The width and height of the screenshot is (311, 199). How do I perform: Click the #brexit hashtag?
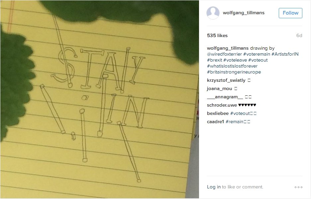[x=214, y=60]
